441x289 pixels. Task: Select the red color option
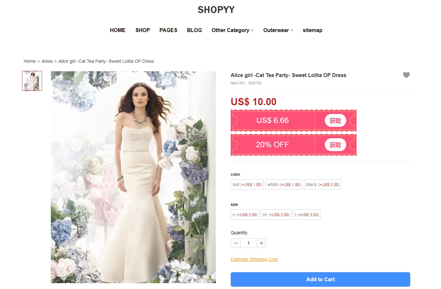tap(247, 184)
